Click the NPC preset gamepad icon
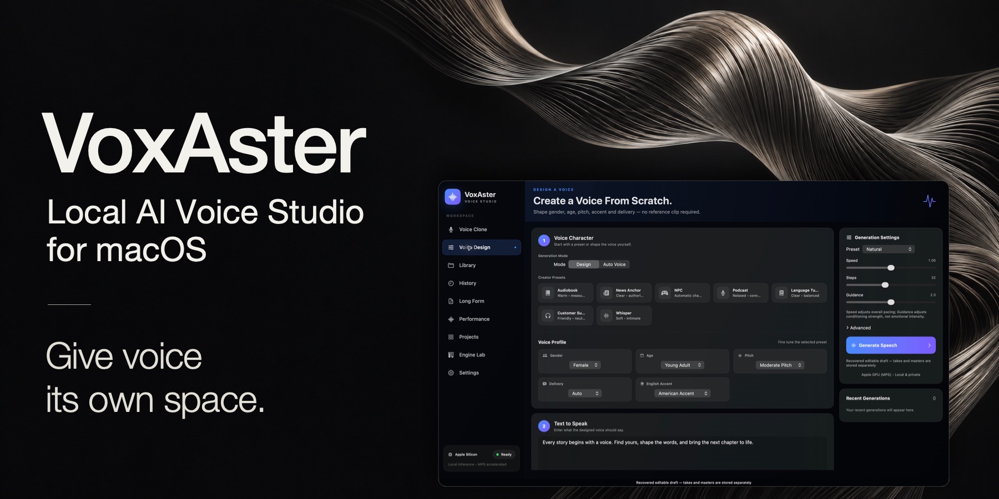 (664, 293)
